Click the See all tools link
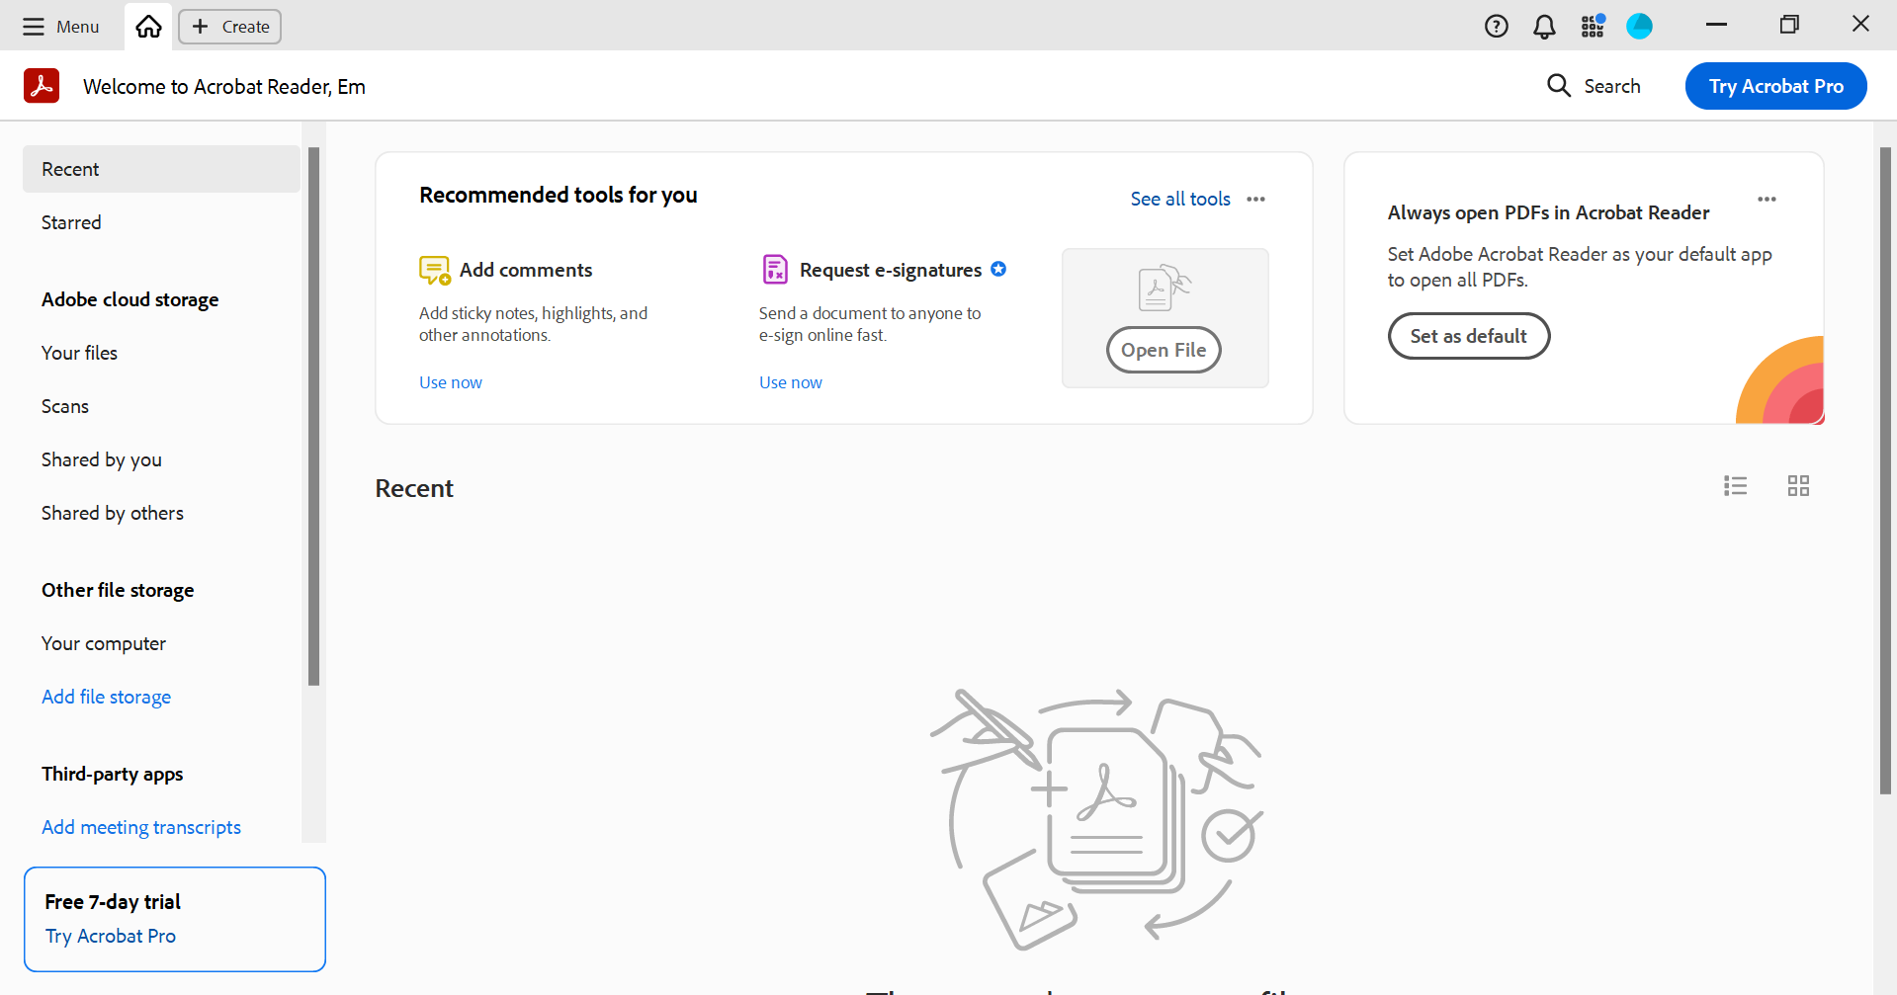1897x995 pixels. pos(1180,199)
